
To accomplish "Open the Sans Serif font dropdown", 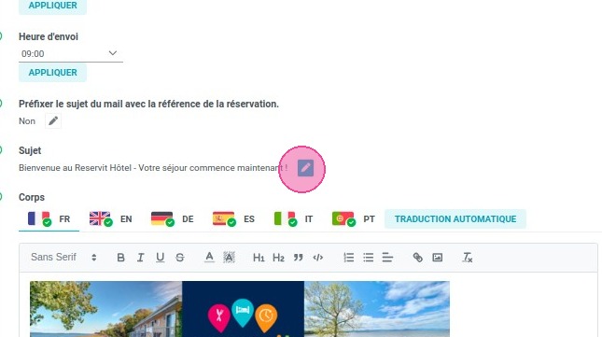I will pos(63,257).
